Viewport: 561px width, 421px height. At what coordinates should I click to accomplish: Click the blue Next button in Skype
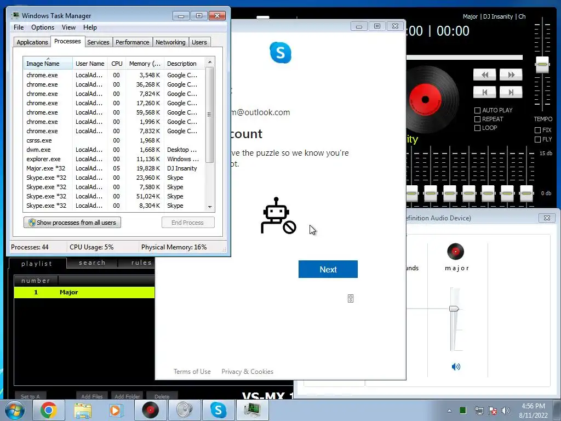point(328,269)
